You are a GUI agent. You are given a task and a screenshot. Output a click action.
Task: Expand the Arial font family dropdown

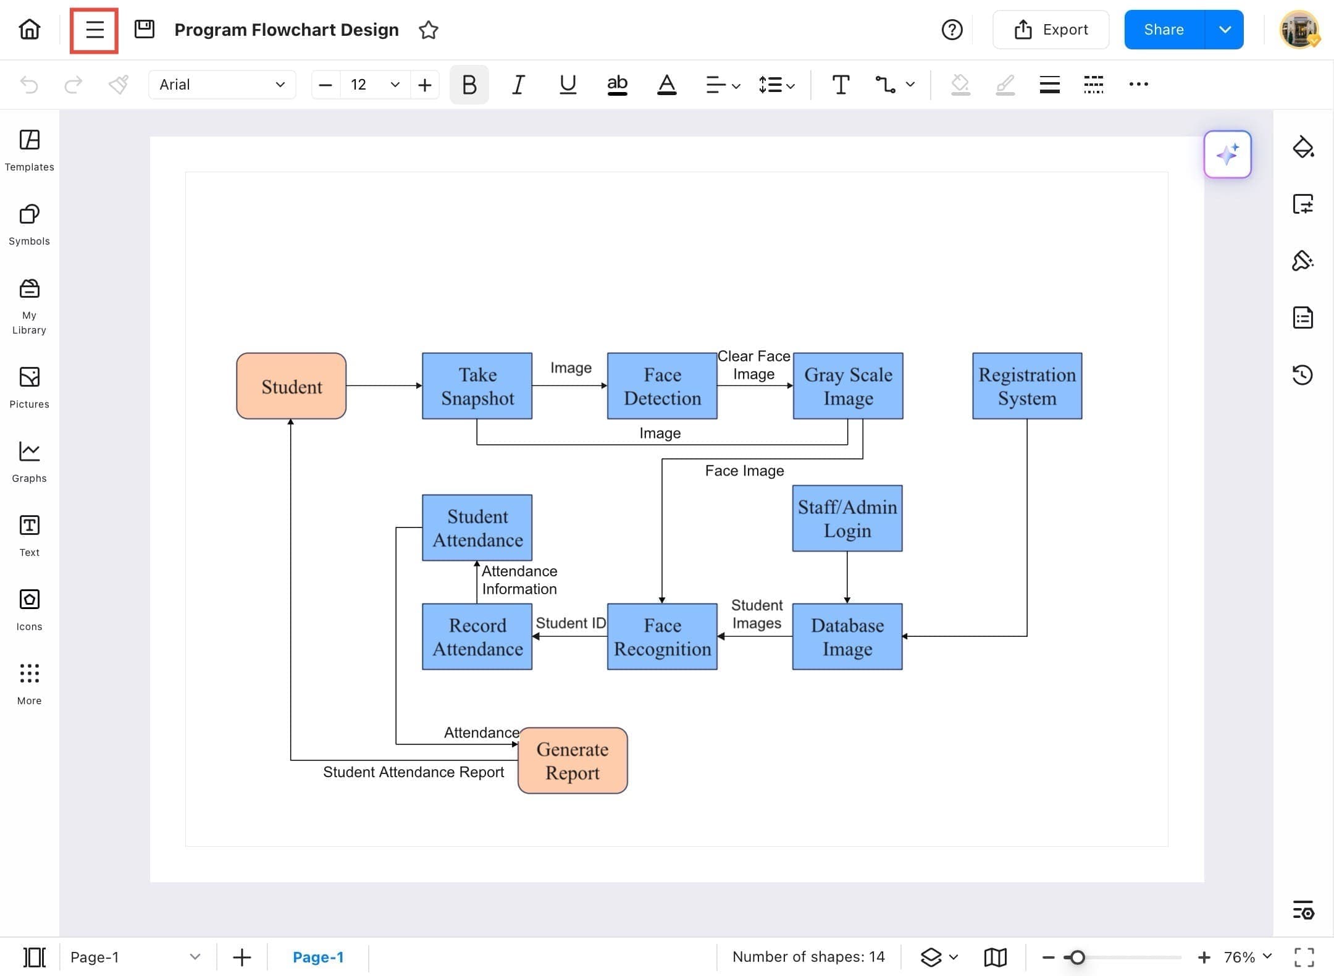pos(279,85)
